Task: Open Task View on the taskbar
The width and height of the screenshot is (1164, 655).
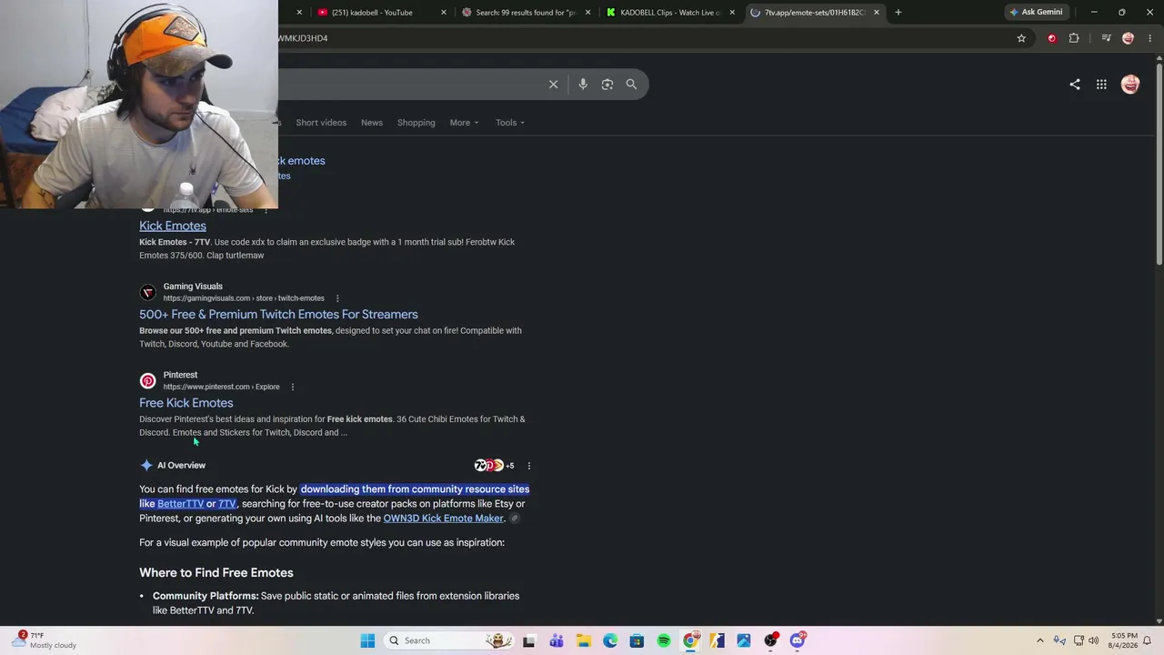Action: [x=529, y=640]
